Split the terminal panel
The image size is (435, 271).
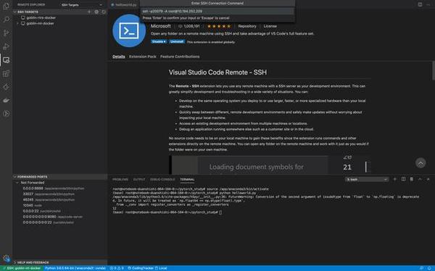403,179
